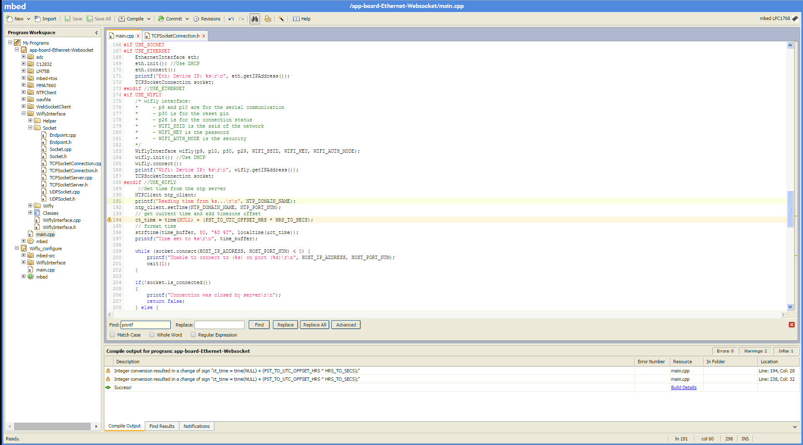This screenshot has width=803, height=445.
Task: Open the Commit dropdown arrow
Action: pyautogui.click(x=187, y=19)
